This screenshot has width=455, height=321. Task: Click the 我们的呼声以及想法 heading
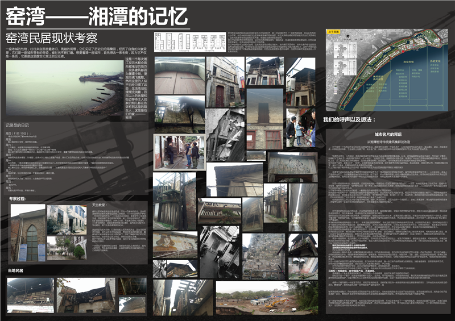click(349, 119)
